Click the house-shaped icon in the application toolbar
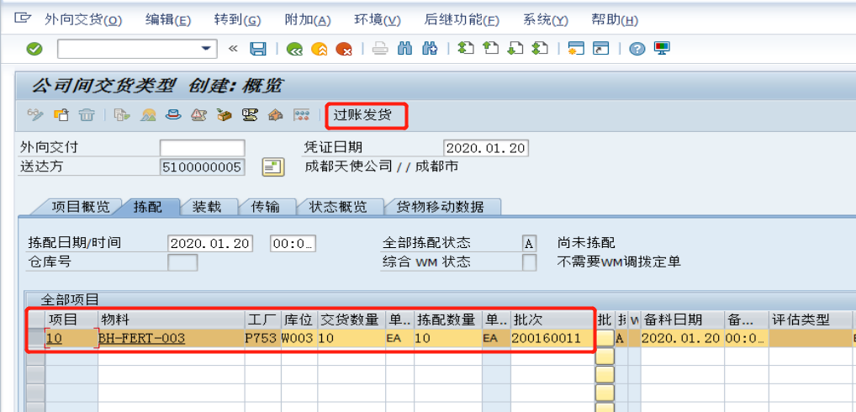Screen dimensions: 856x412 tap(276, 115)
